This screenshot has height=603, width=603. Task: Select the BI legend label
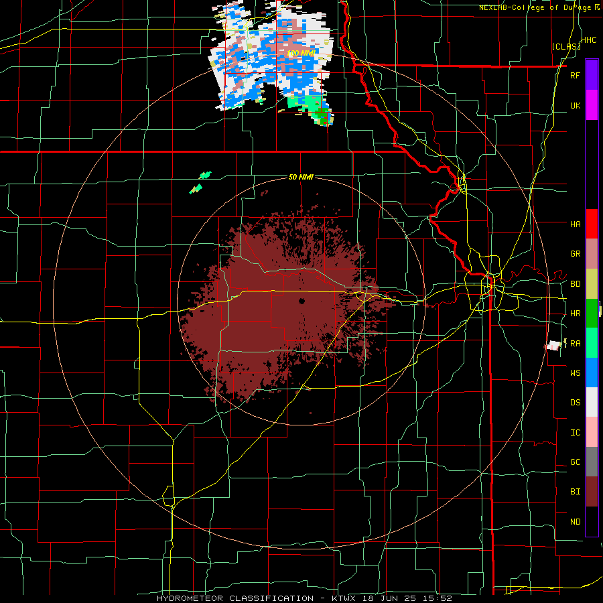click(x=575, y=492)
